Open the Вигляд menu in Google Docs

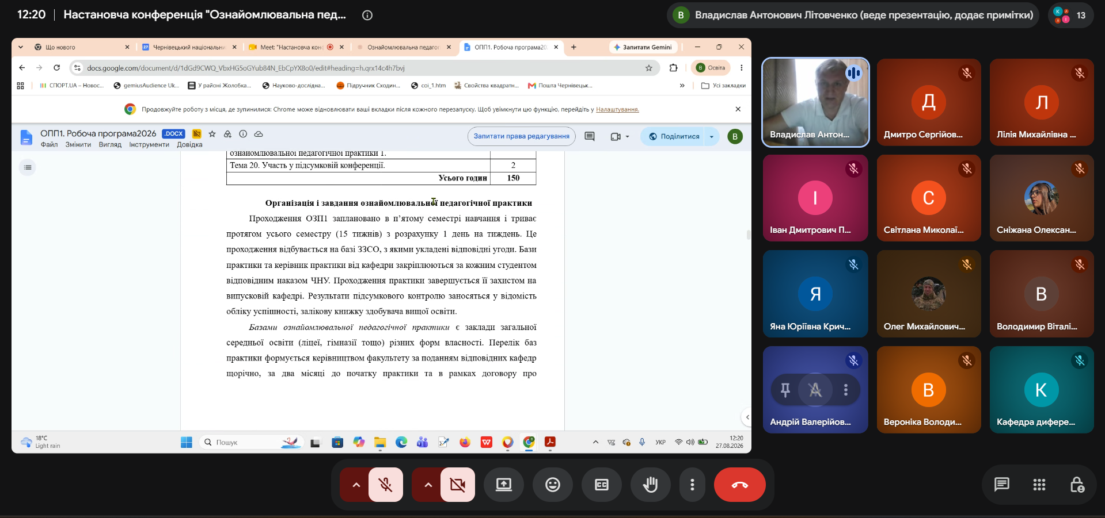(x=110, y=144)
